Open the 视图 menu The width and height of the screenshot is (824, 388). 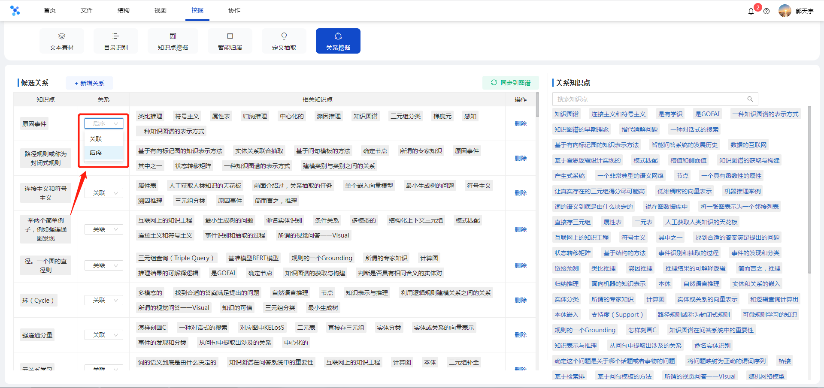click(161, 10)
